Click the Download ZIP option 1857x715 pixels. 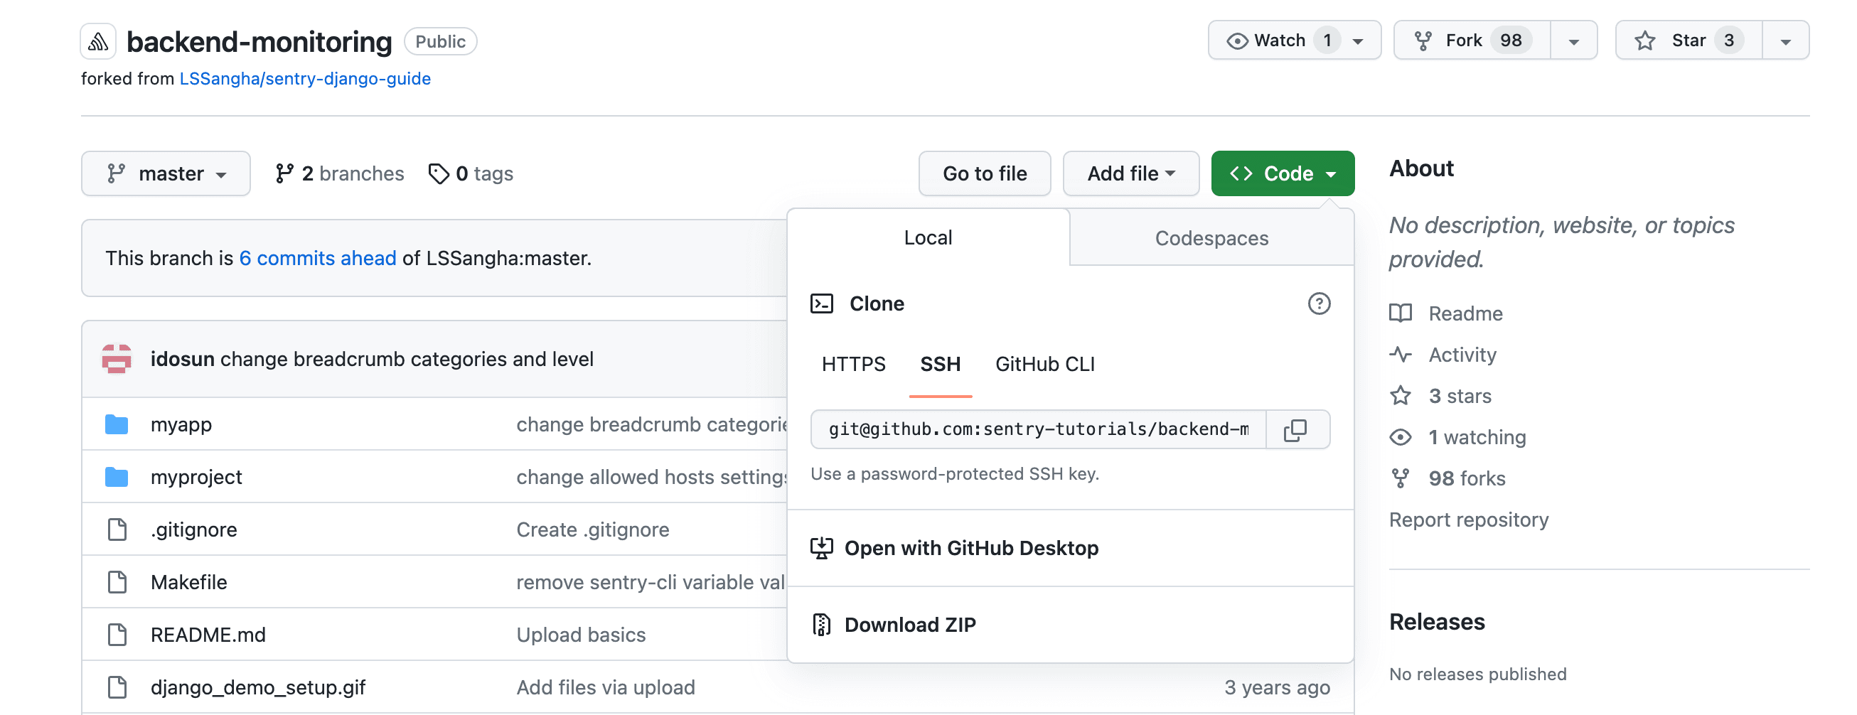[x=911, y=624]
